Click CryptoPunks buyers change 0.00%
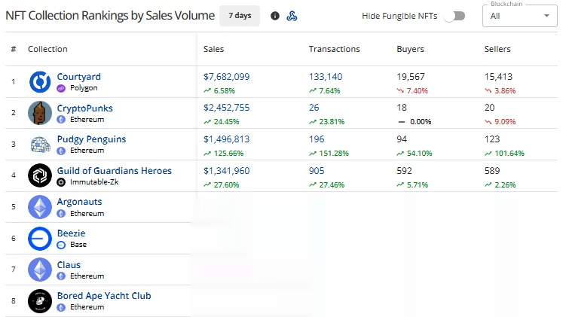 click(415, 122)
